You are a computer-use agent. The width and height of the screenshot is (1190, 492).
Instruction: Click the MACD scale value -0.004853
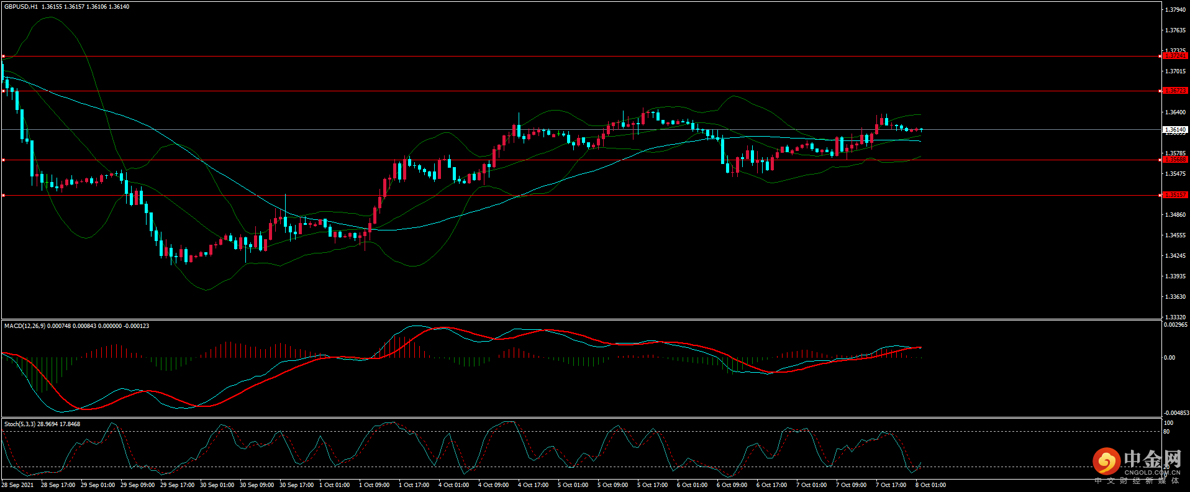tap(1176, 413)
